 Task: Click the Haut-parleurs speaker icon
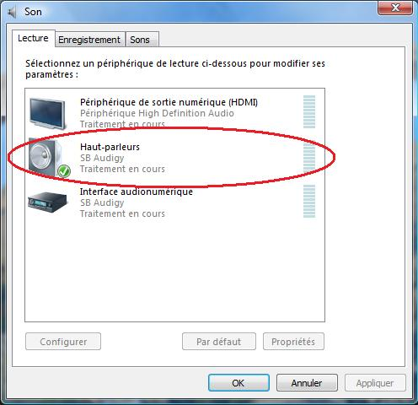(46, 157)
